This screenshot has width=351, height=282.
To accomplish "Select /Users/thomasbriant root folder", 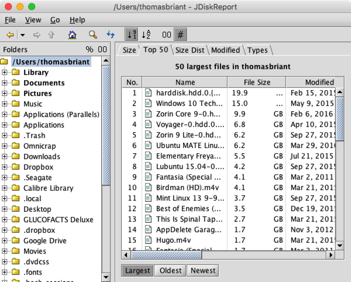I will click(51, 62).
